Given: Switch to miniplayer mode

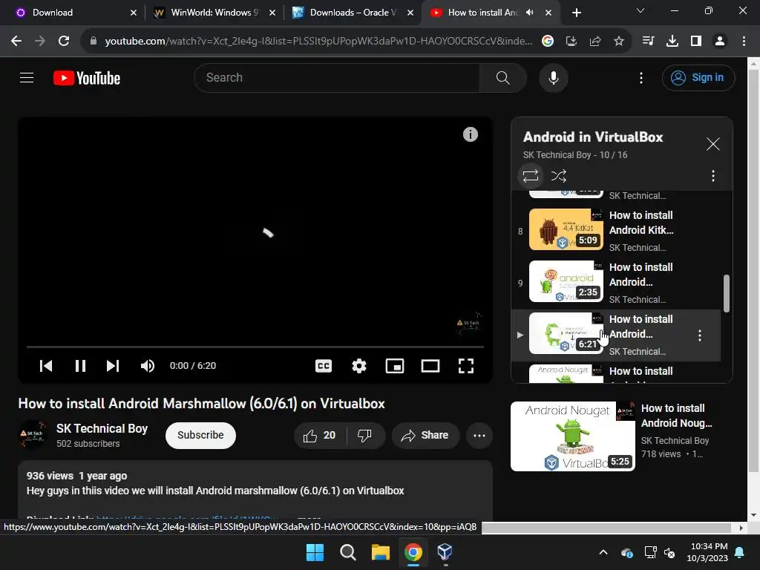Looking at the screenshot, I should 395,366.
